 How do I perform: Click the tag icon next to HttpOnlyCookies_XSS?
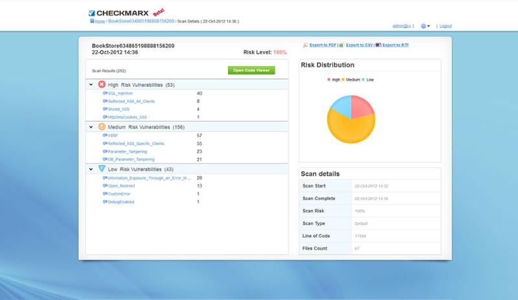[x=105, y=117]
